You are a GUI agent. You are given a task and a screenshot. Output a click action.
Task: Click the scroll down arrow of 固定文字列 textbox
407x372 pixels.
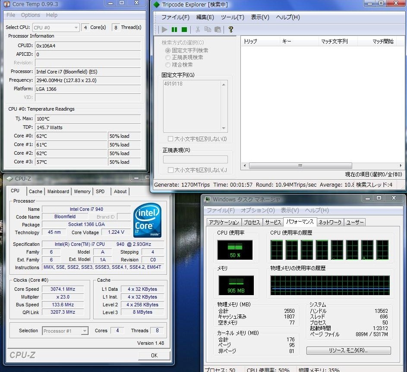(224, 128)
